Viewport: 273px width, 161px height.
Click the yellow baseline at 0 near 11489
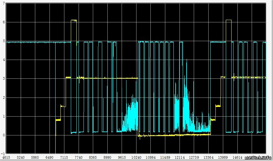(158, 135)
